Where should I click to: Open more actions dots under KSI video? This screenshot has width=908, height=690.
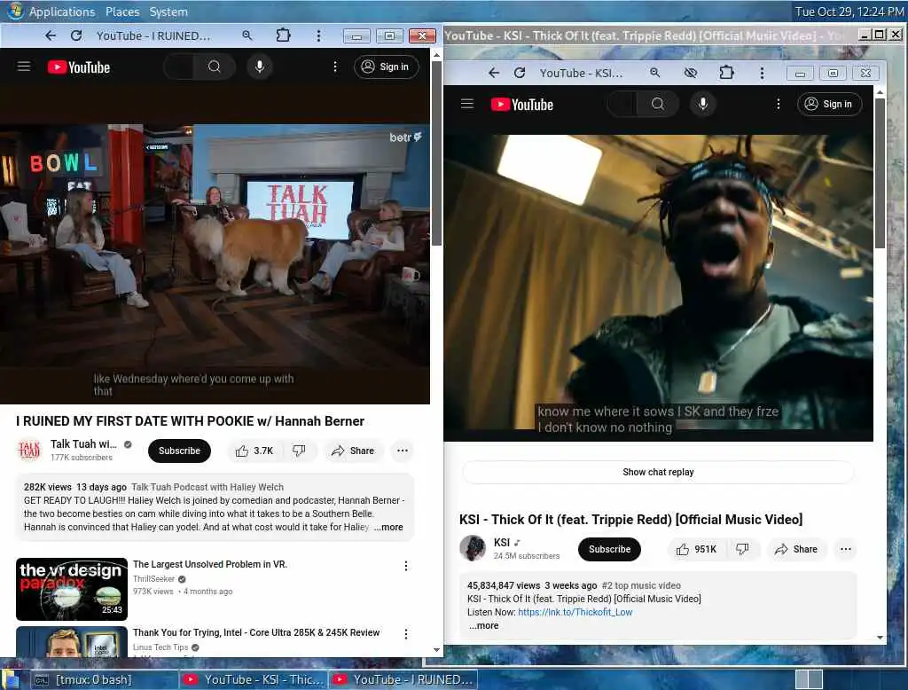click(845, 549)
